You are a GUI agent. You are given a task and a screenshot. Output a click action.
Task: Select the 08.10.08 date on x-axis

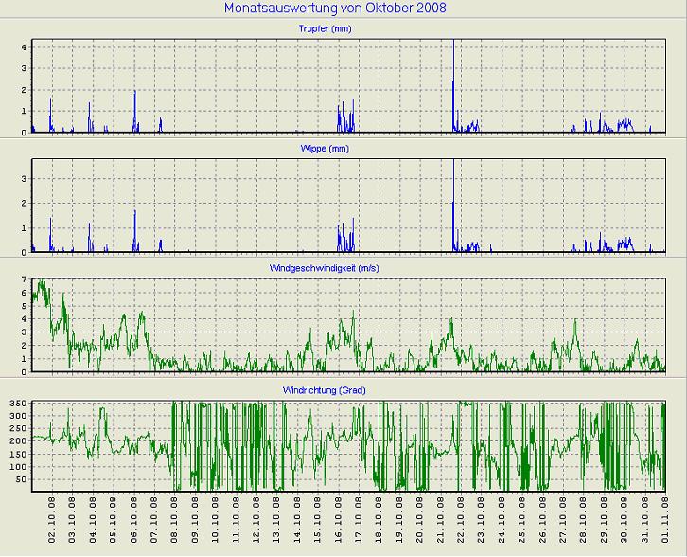click(174, 520)
